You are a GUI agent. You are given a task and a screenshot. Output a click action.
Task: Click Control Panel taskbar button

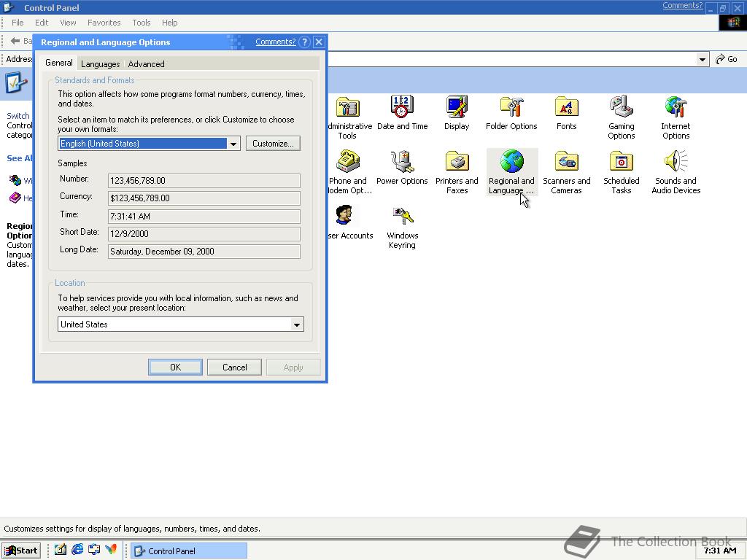point(189,551)
